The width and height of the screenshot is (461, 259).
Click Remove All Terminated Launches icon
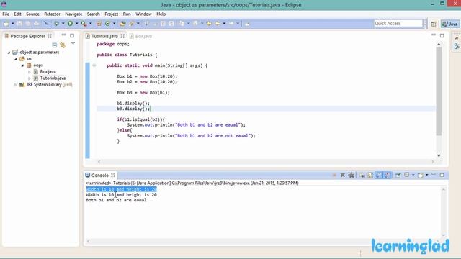pos(351,175)
